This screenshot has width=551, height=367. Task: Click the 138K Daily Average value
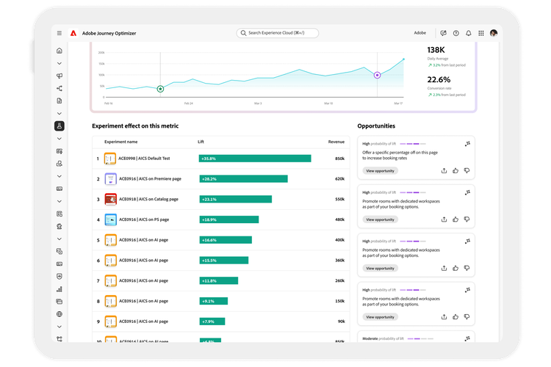(x=436, y=50)
